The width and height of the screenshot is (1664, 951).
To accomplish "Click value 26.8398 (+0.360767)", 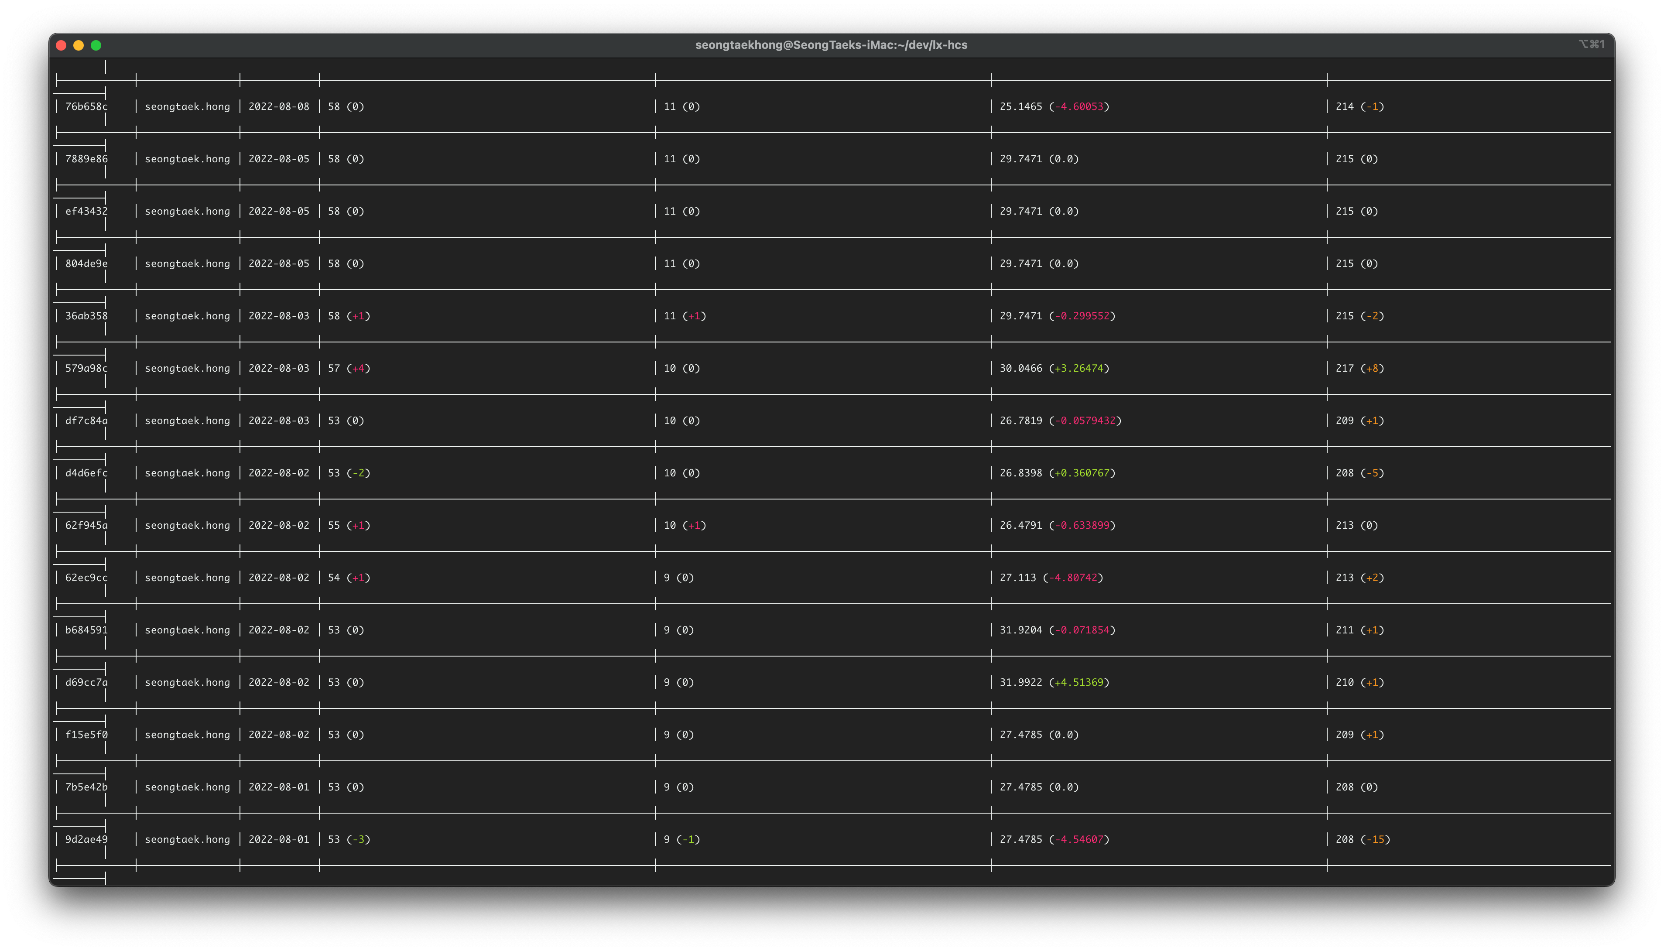I will point(1057,473).
